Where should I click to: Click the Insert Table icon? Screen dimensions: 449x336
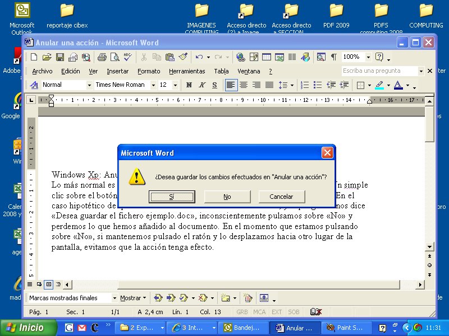click(x=266, y=57)
